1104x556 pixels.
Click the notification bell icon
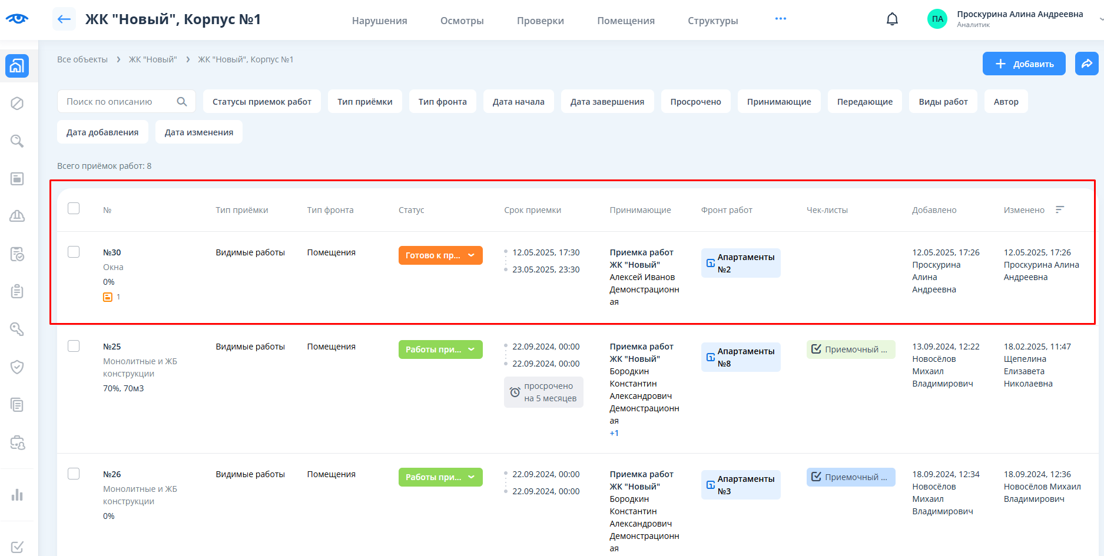click(x=892, y=19)
